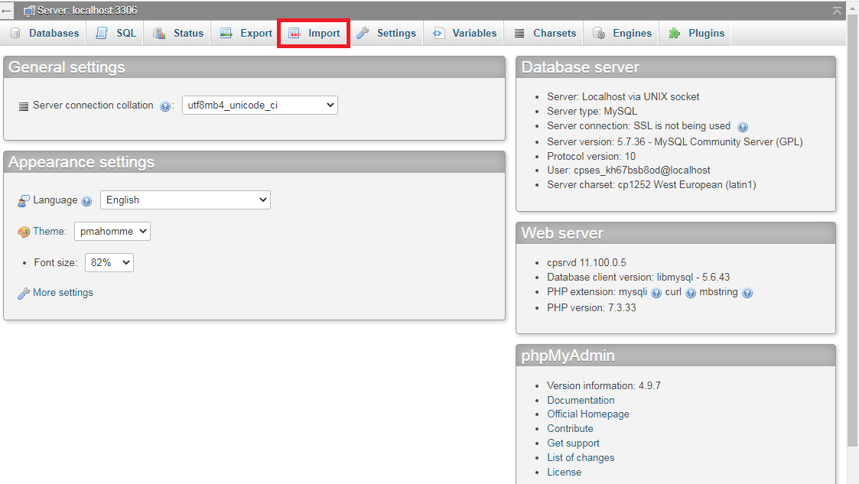Click the Settings wrench icon
Viewport: 859px width, 484px height.
(x=363, y=34)
